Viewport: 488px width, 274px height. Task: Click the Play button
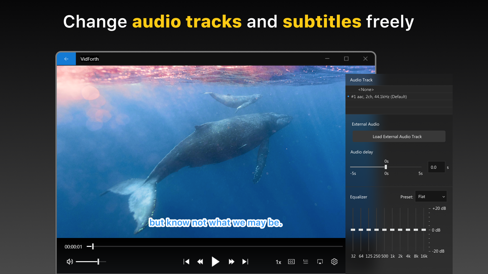[x=215, y=262]
